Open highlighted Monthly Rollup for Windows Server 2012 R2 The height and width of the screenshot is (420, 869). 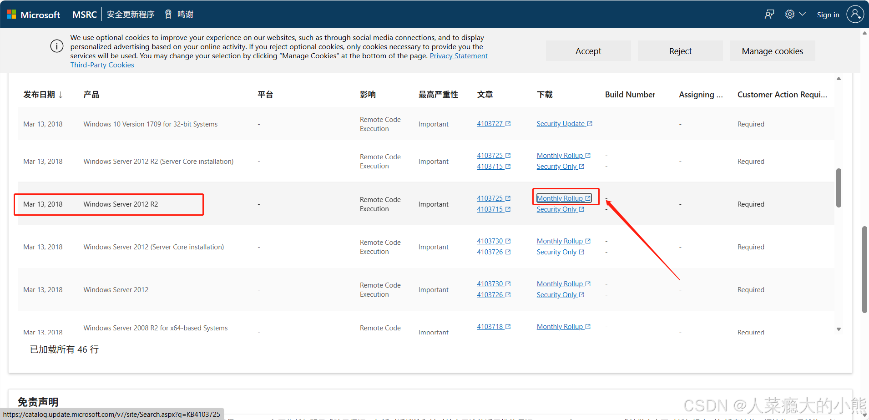coord(564,198)
